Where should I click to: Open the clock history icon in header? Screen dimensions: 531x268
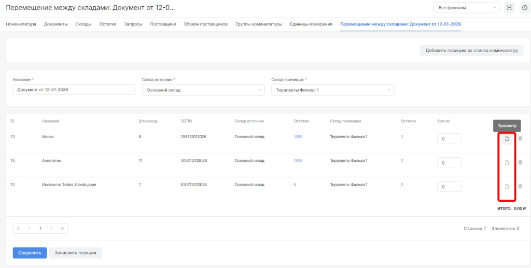pos(523,8)
